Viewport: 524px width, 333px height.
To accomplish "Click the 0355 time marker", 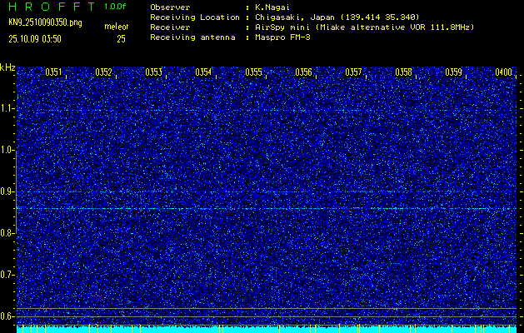I will coord(253,72).
